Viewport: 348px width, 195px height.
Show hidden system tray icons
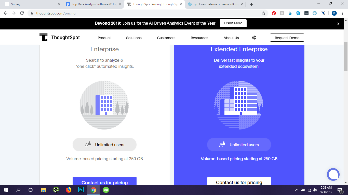pos(297,190)
